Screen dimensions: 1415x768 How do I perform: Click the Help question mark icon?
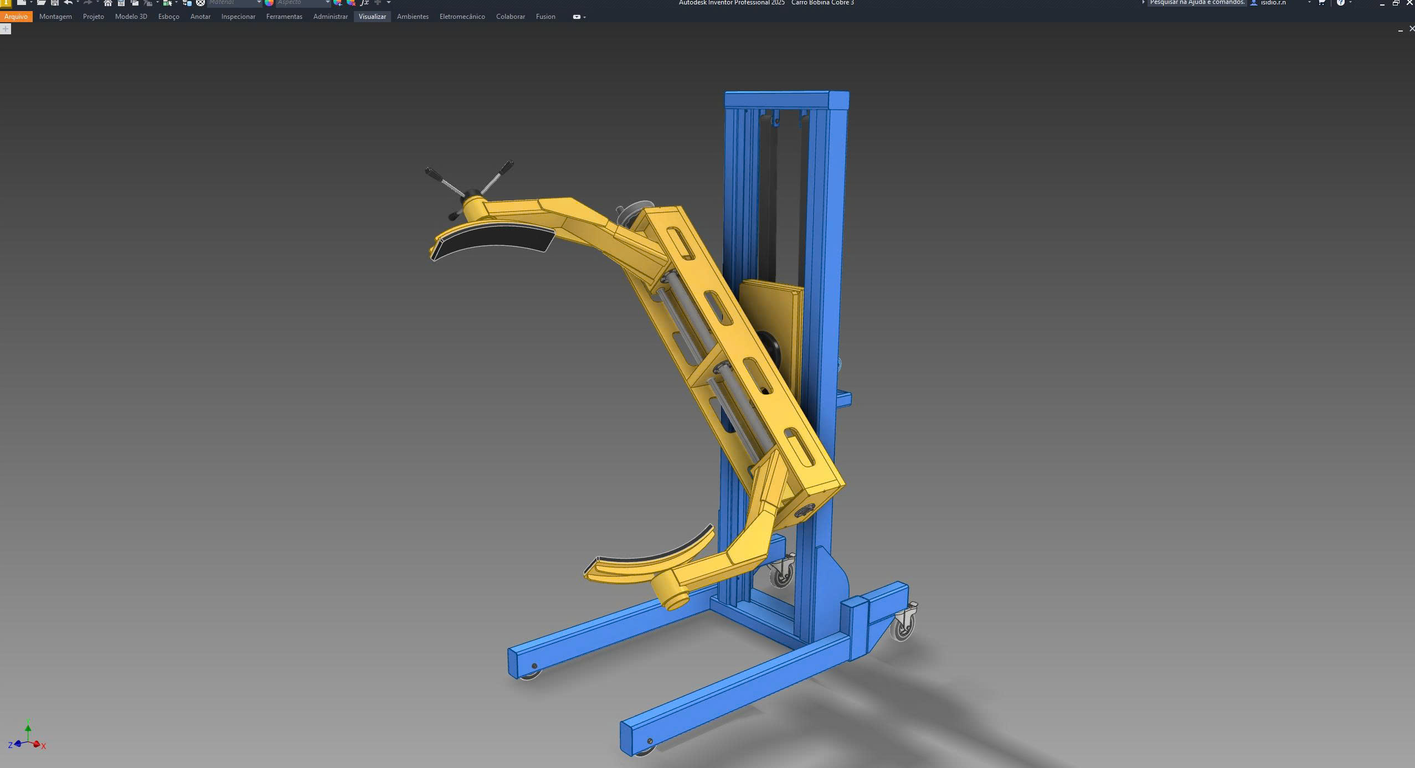1341,3
